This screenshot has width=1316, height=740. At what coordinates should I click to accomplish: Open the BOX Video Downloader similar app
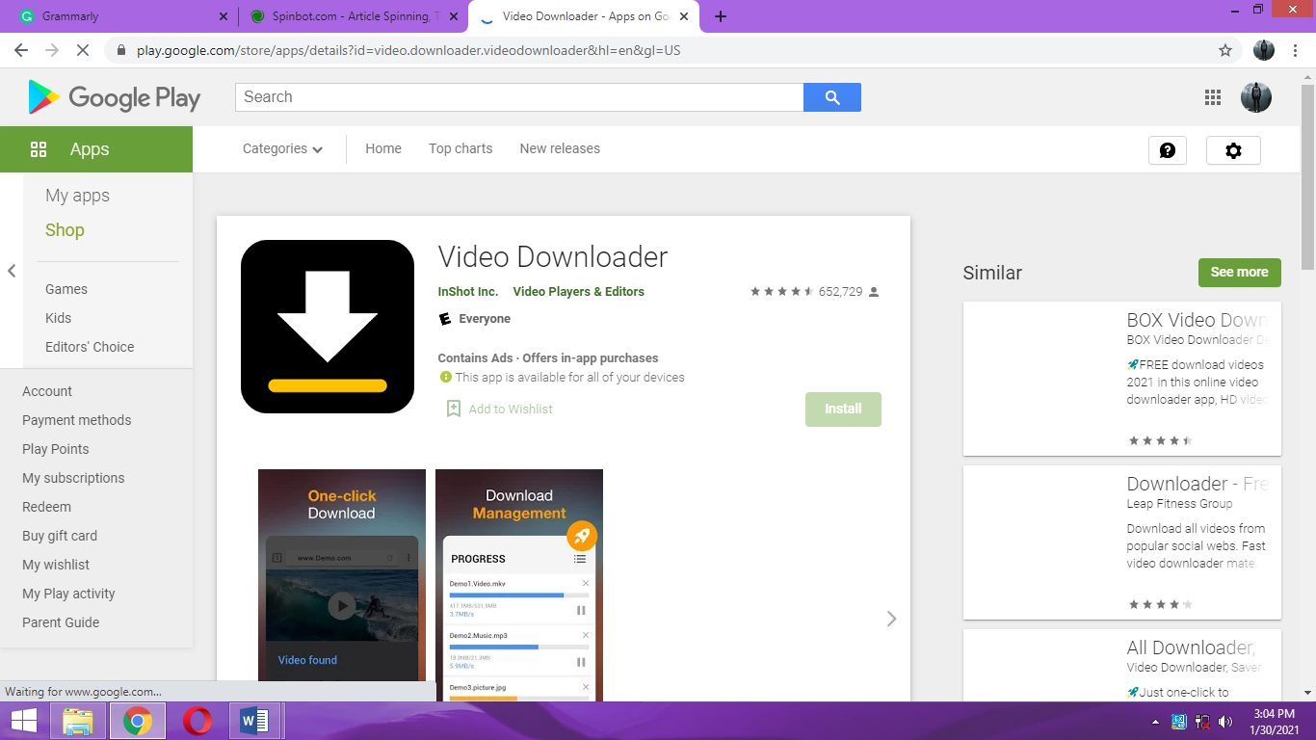pyautogui.click(x=1122, y=379)
